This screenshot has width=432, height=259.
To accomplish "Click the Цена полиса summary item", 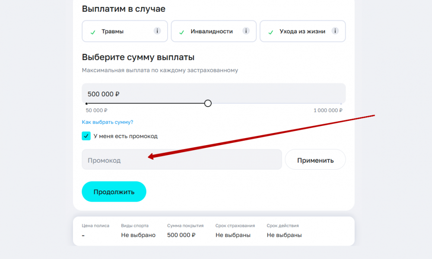I will tap(95, 231).
